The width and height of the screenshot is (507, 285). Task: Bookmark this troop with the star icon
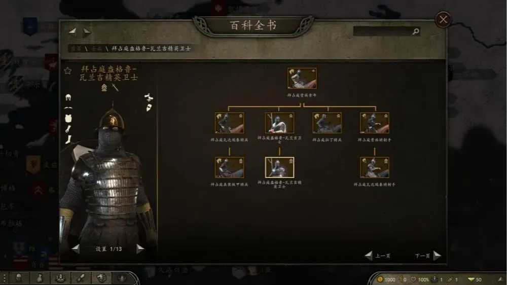tap(67, 70)
